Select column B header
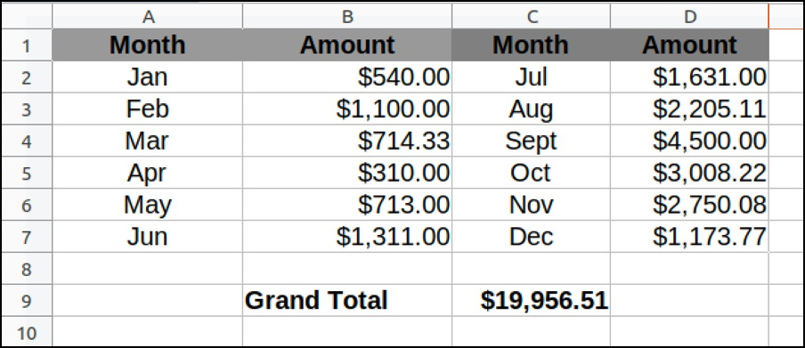This screenshot has width=805, height=348. 347,16
